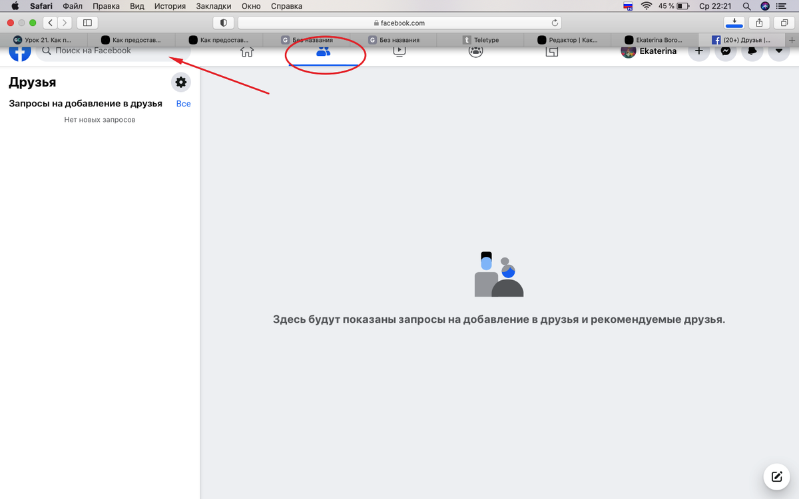Click the Друзья heading
This screenshot has width=799, height=499.
click(x=33, y=83)
